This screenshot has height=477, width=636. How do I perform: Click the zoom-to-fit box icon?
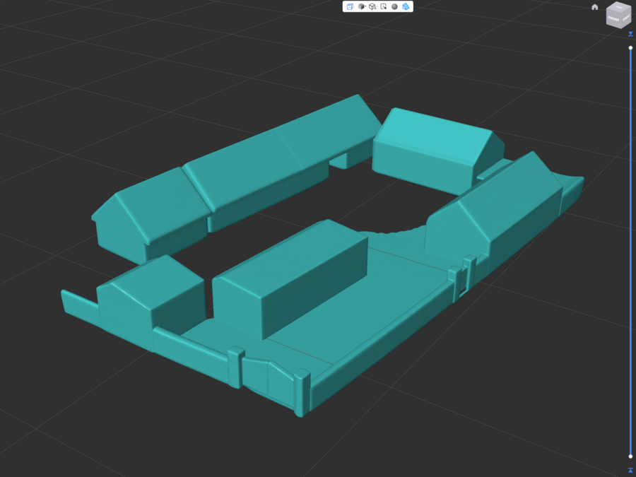(x=372, y=6)
